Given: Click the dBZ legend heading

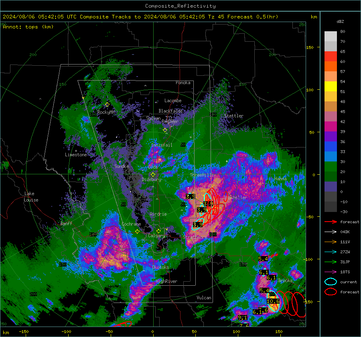Looking at the screenshot, I should pyautogui.click(x=340, y=21).
